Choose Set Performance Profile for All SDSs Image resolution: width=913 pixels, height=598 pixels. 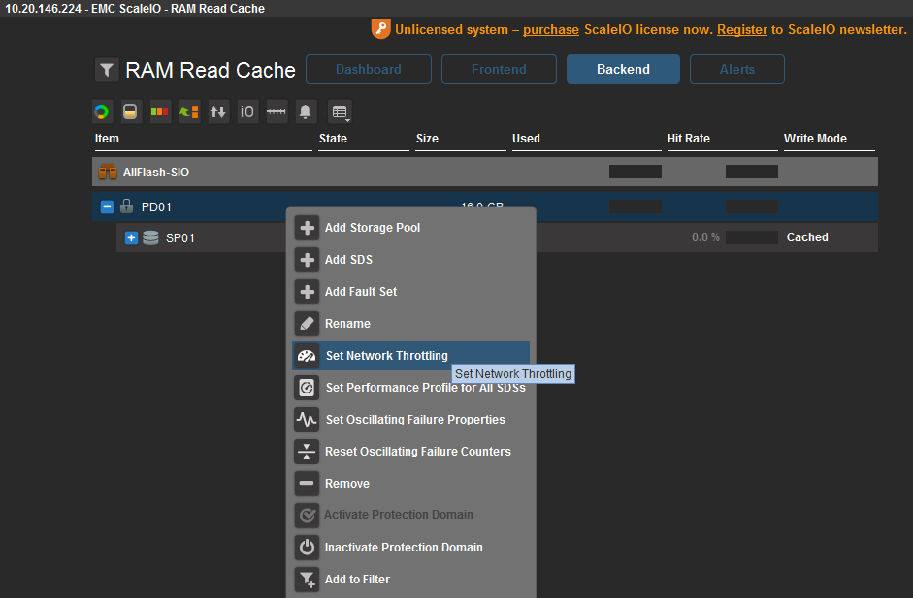tap(411, 388)
